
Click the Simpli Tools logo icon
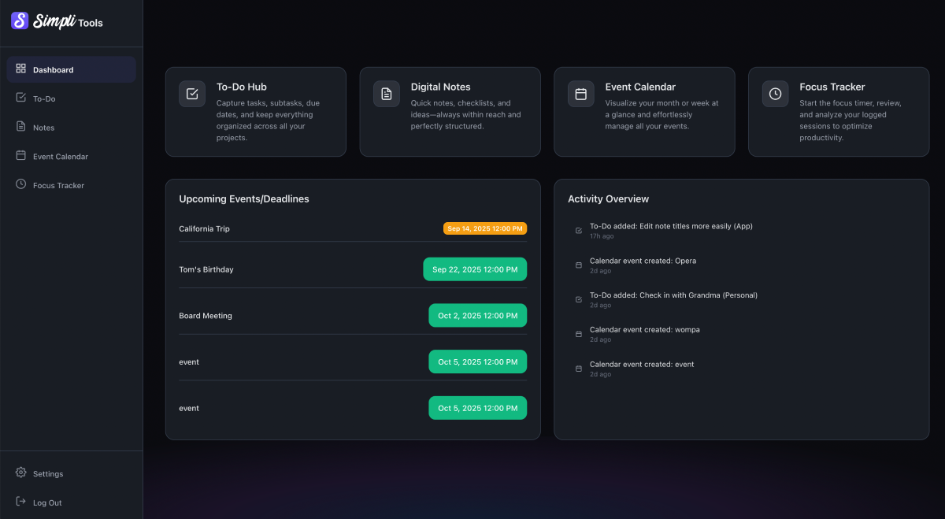(20, 21)
